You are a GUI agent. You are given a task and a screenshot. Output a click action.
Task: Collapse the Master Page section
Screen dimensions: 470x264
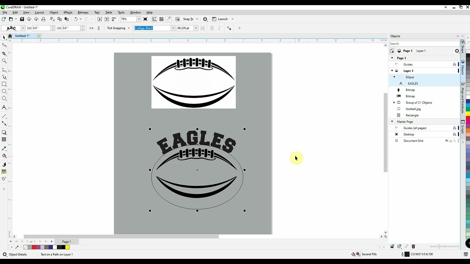click(392, 122)
